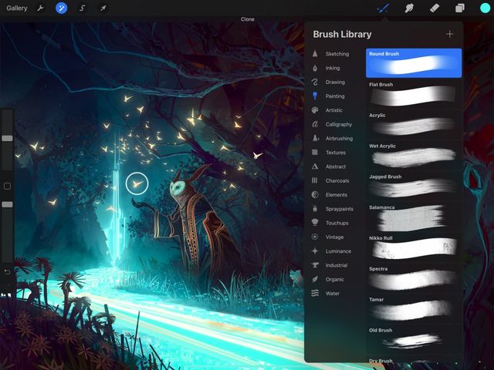Viewport: 494px width, 370px height.
Task: Open the Inking brush set
Action: [333, 68]
